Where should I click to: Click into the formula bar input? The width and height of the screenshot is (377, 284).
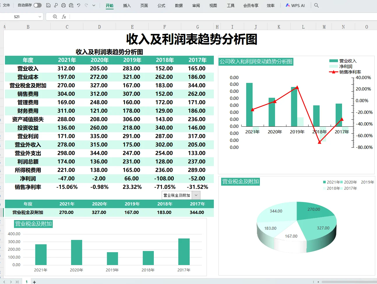click(x=223, y=17)
